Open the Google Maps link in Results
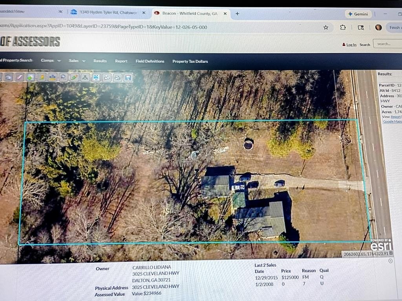This screenshot has height=301, width=402. (x=392, y=121)
